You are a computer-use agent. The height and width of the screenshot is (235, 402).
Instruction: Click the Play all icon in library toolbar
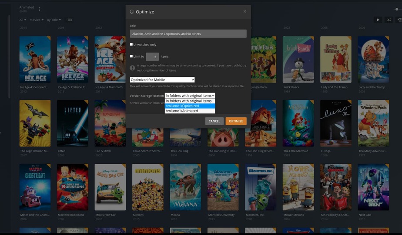click(x=378, y=20)
